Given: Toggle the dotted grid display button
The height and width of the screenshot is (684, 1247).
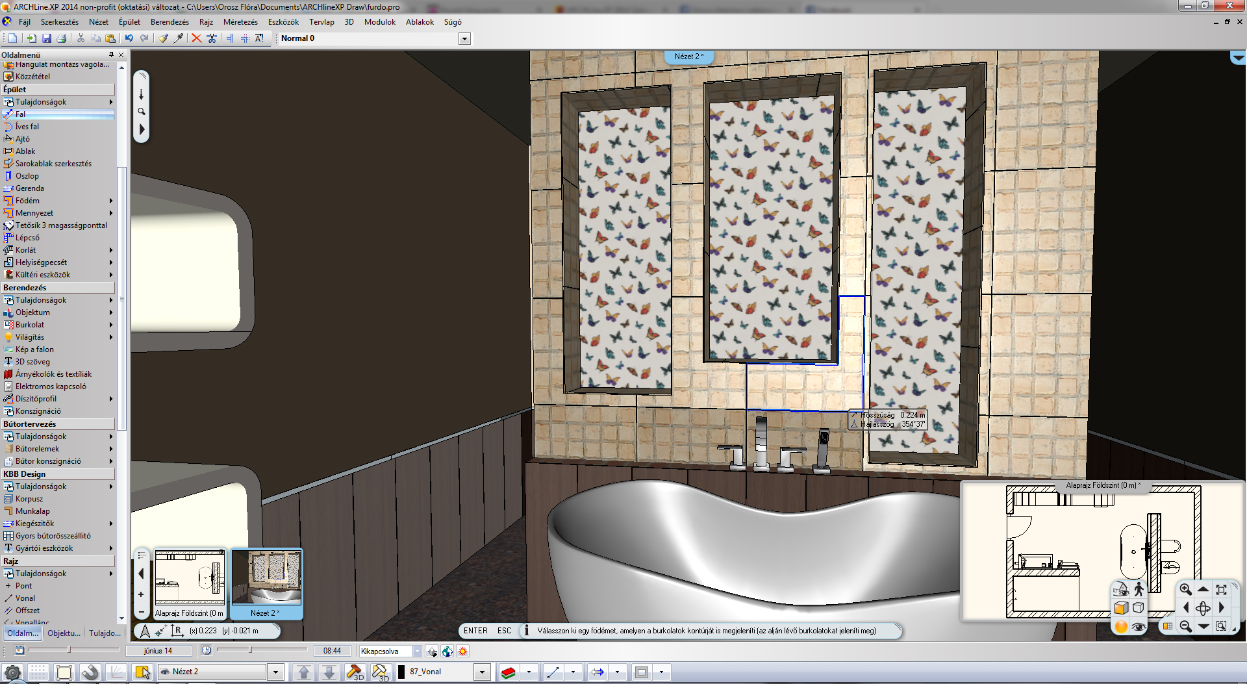Looking at the screenshot, I should tap(38, 672).
